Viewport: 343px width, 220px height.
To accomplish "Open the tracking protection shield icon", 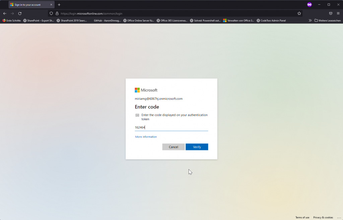I will [x=51, y=13].
